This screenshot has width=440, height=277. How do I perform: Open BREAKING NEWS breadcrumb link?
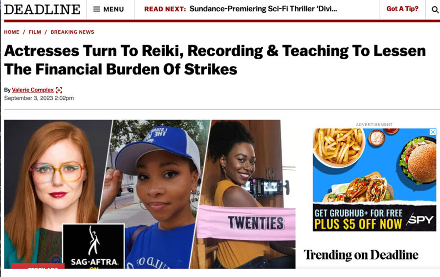72,32
